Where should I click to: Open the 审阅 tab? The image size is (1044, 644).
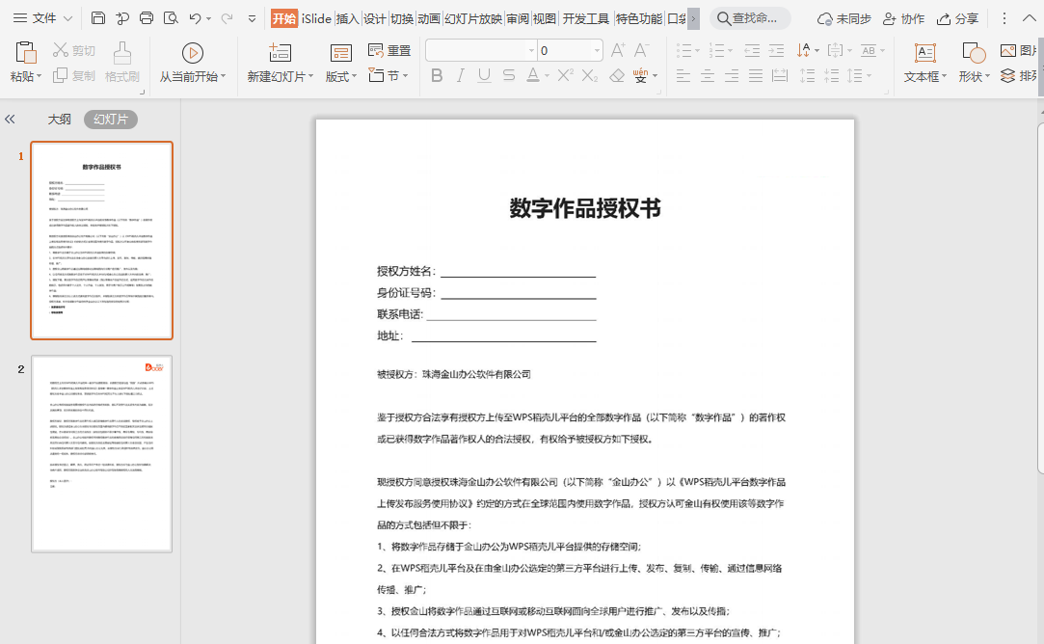(x=518, y=18)
